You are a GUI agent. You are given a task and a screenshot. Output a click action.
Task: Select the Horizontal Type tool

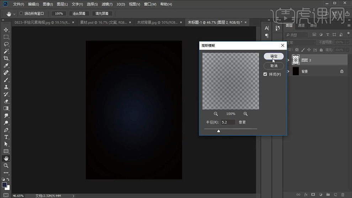pyautogui.click(x=6, y=137)
